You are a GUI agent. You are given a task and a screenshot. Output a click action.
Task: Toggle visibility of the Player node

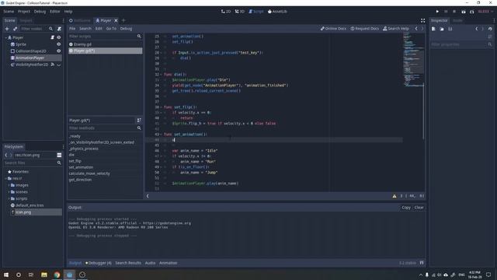[x=59, y=37]
